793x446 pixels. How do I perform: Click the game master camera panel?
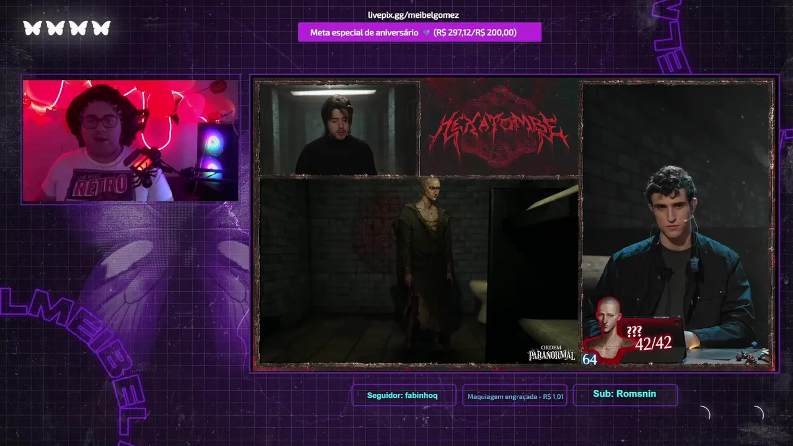coord(677,223)
